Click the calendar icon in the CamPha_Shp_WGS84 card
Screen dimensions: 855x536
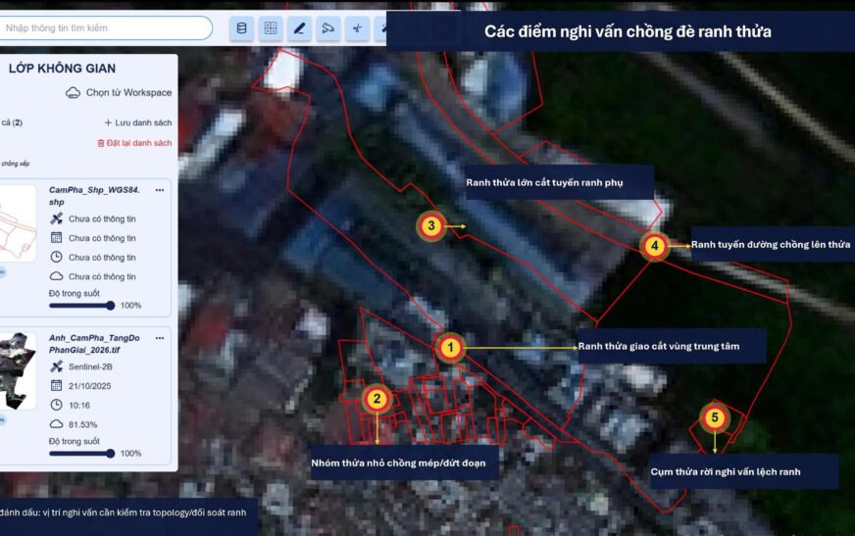pos(56,238)
